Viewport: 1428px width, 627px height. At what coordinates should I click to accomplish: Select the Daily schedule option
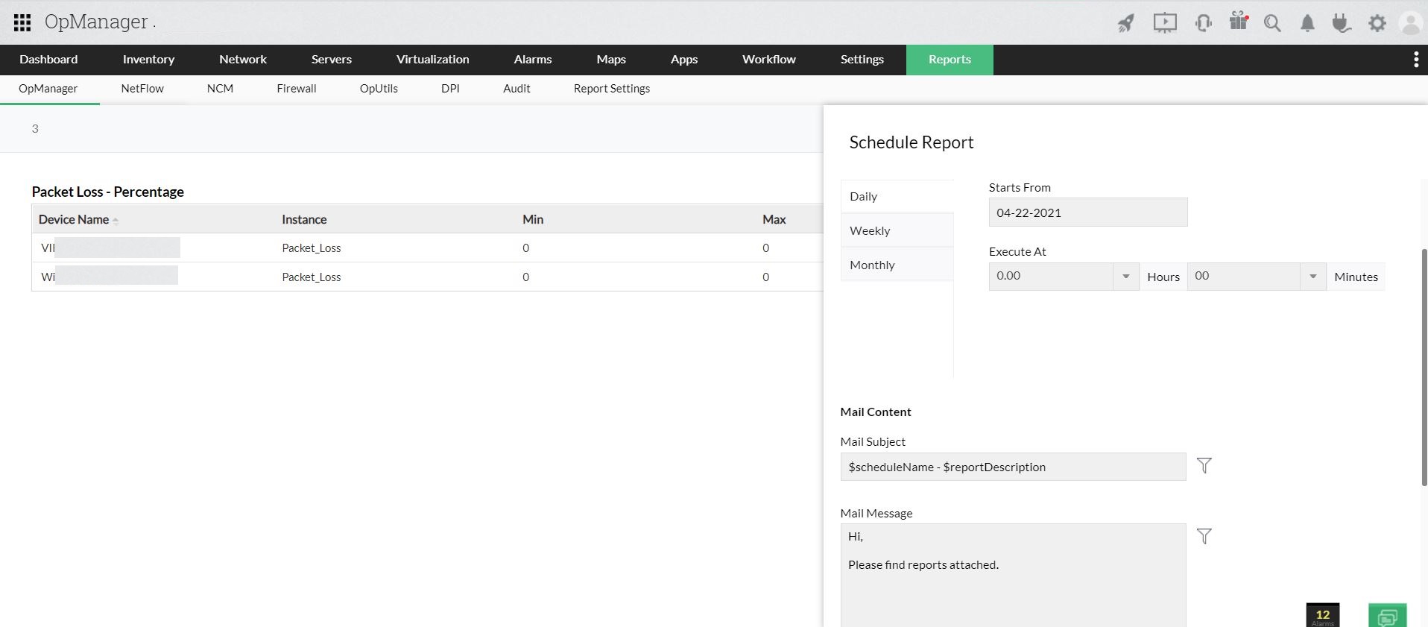(x=897, y=197)
